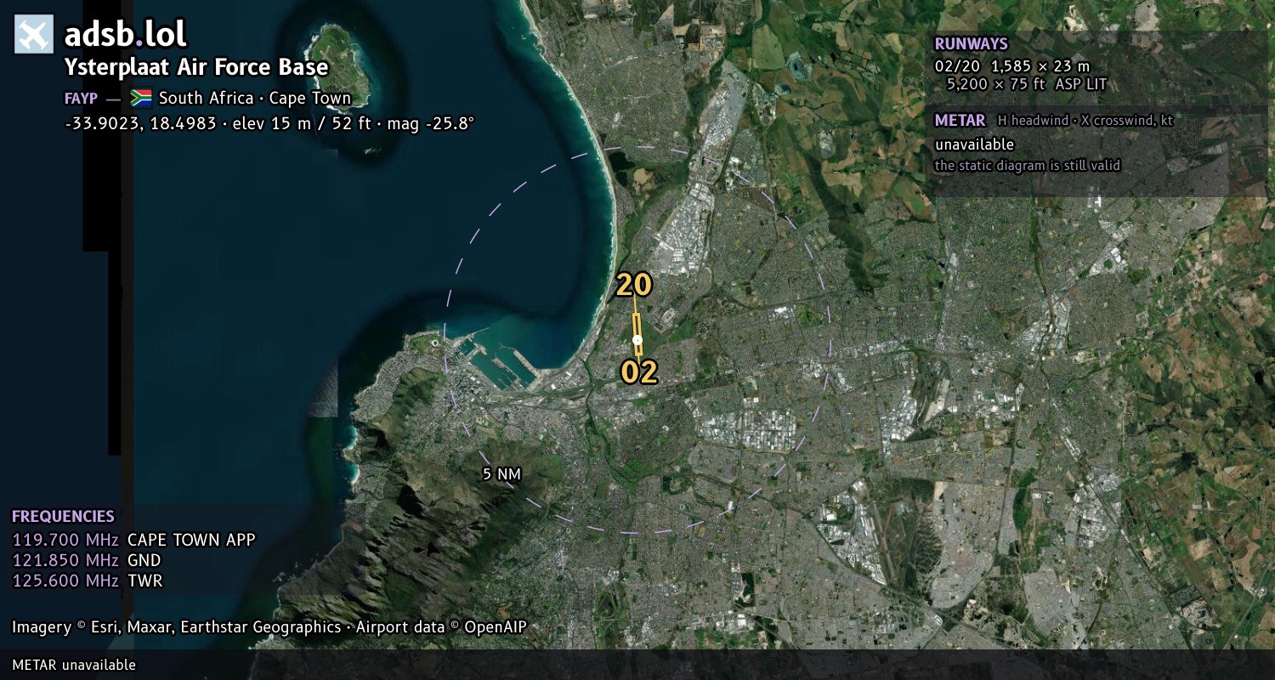This screenshot has width=1275, height=680.
Task: Click the METAR panel heading
Action: point(960,121)
